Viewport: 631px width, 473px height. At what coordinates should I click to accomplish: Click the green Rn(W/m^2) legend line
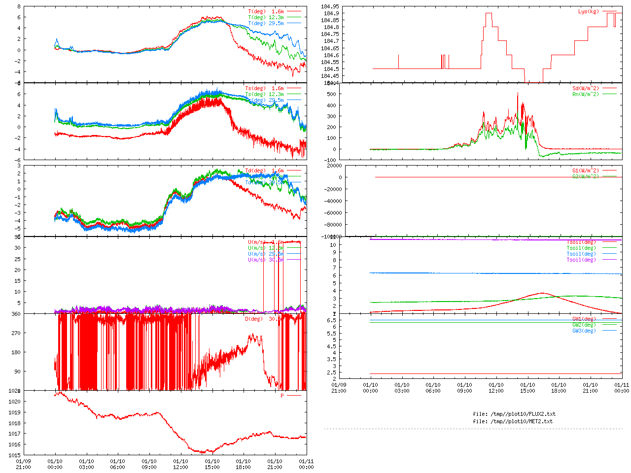tap(610, 94)
